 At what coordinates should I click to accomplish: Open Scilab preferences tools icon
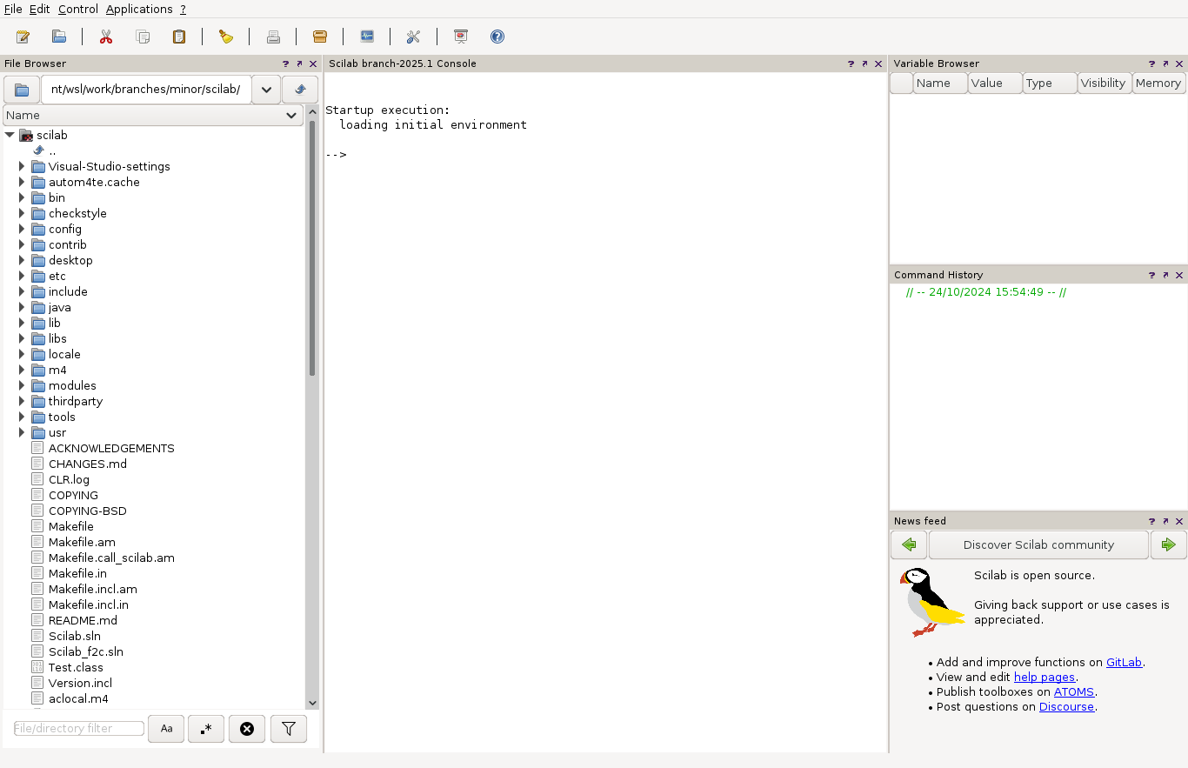tap(414, 37)
